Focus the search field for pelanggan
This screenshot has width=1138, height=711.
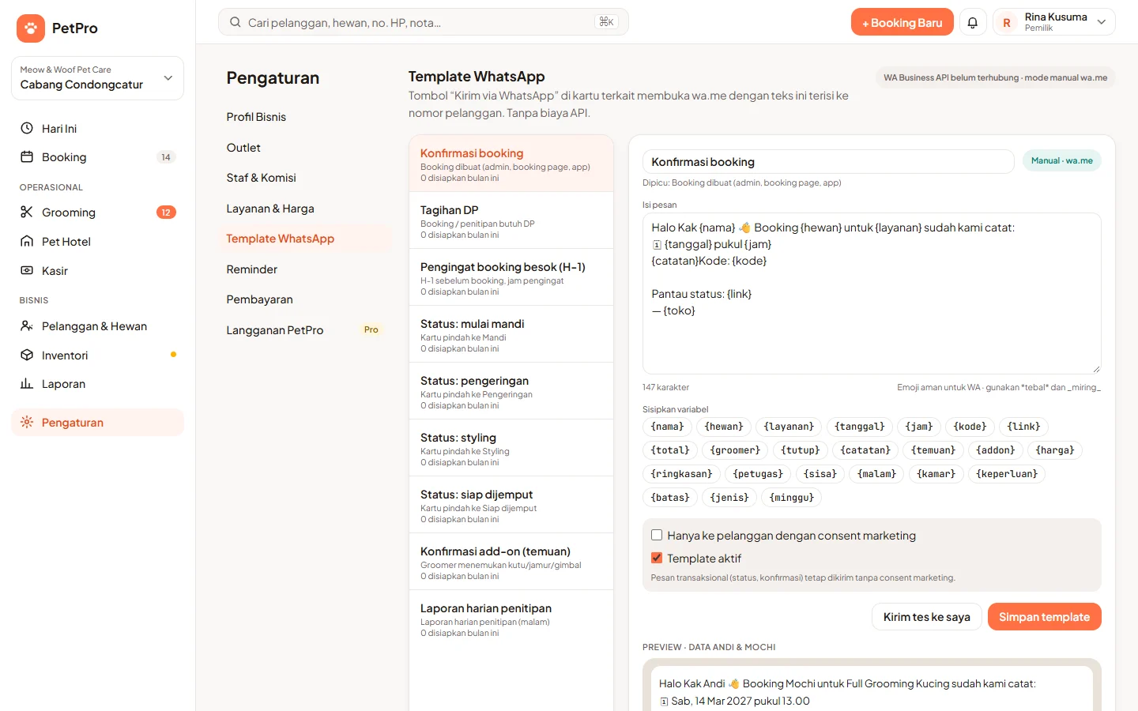pyautogui.click(x=424, y=22)
